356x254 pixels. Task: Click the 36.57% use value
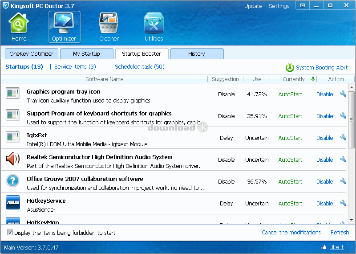[257, 181]
